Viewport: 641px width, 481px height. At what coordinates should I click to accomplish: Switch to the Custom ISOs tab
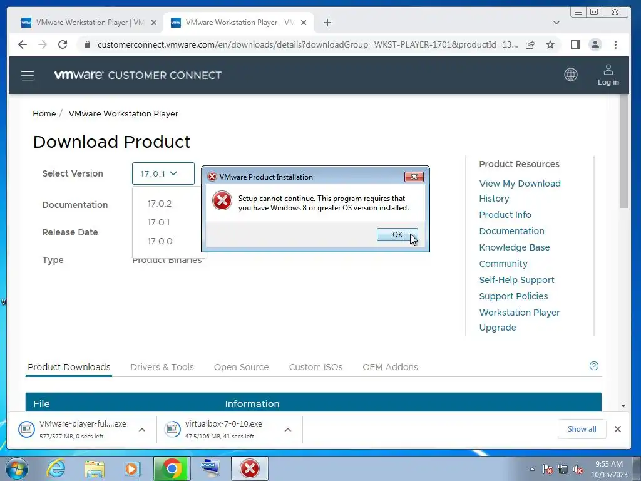pos(315,367)
